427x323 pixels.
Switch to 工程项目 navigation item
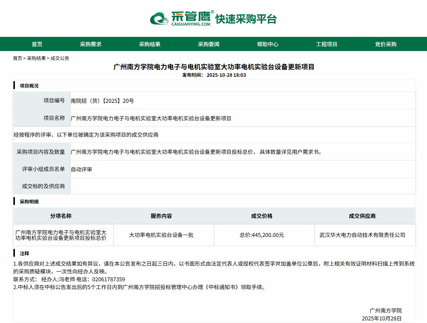click(x=327, y=44)
